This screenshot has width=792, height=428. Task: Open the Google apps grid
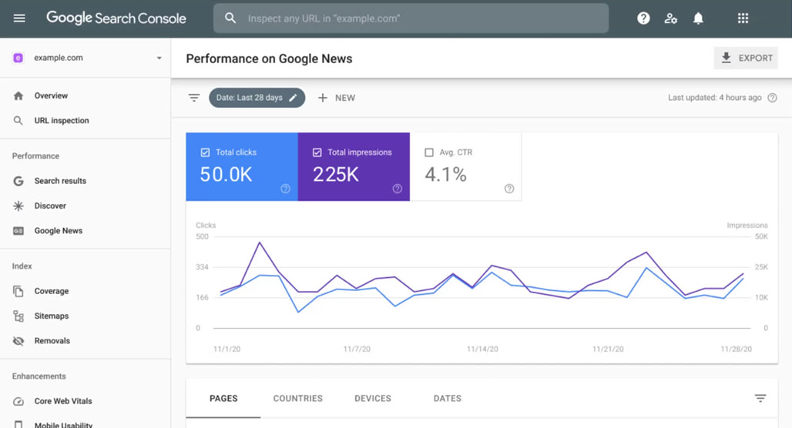point(743,18)
